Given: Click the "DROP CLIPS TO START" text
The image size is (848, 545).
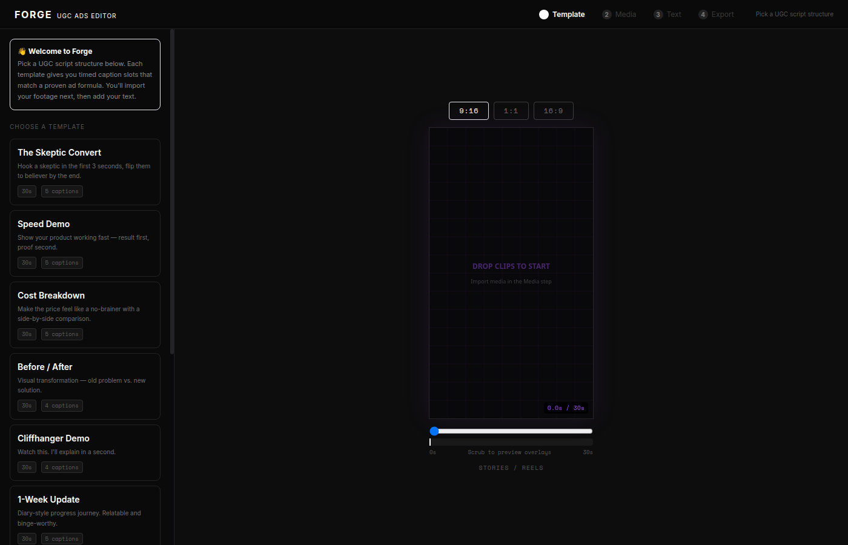Looking at the screenshot, I should 511,266.
